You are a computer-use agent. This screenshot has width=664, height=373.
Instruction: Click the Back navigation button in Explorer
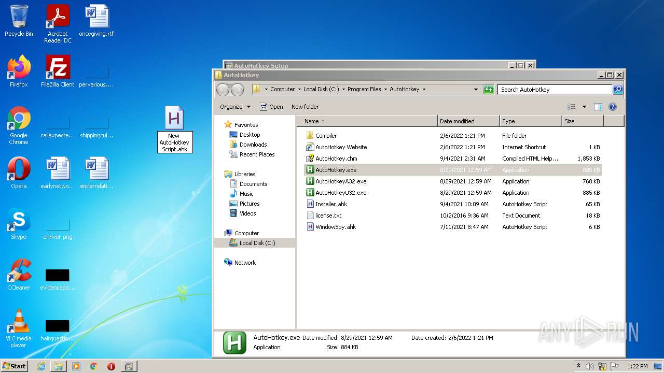pyautogui.click(x=223, y=90)
